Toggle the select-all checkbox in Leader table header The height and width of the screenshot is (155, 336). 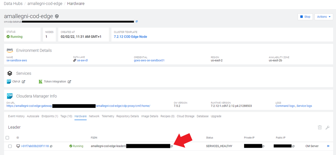click(7, 137)
